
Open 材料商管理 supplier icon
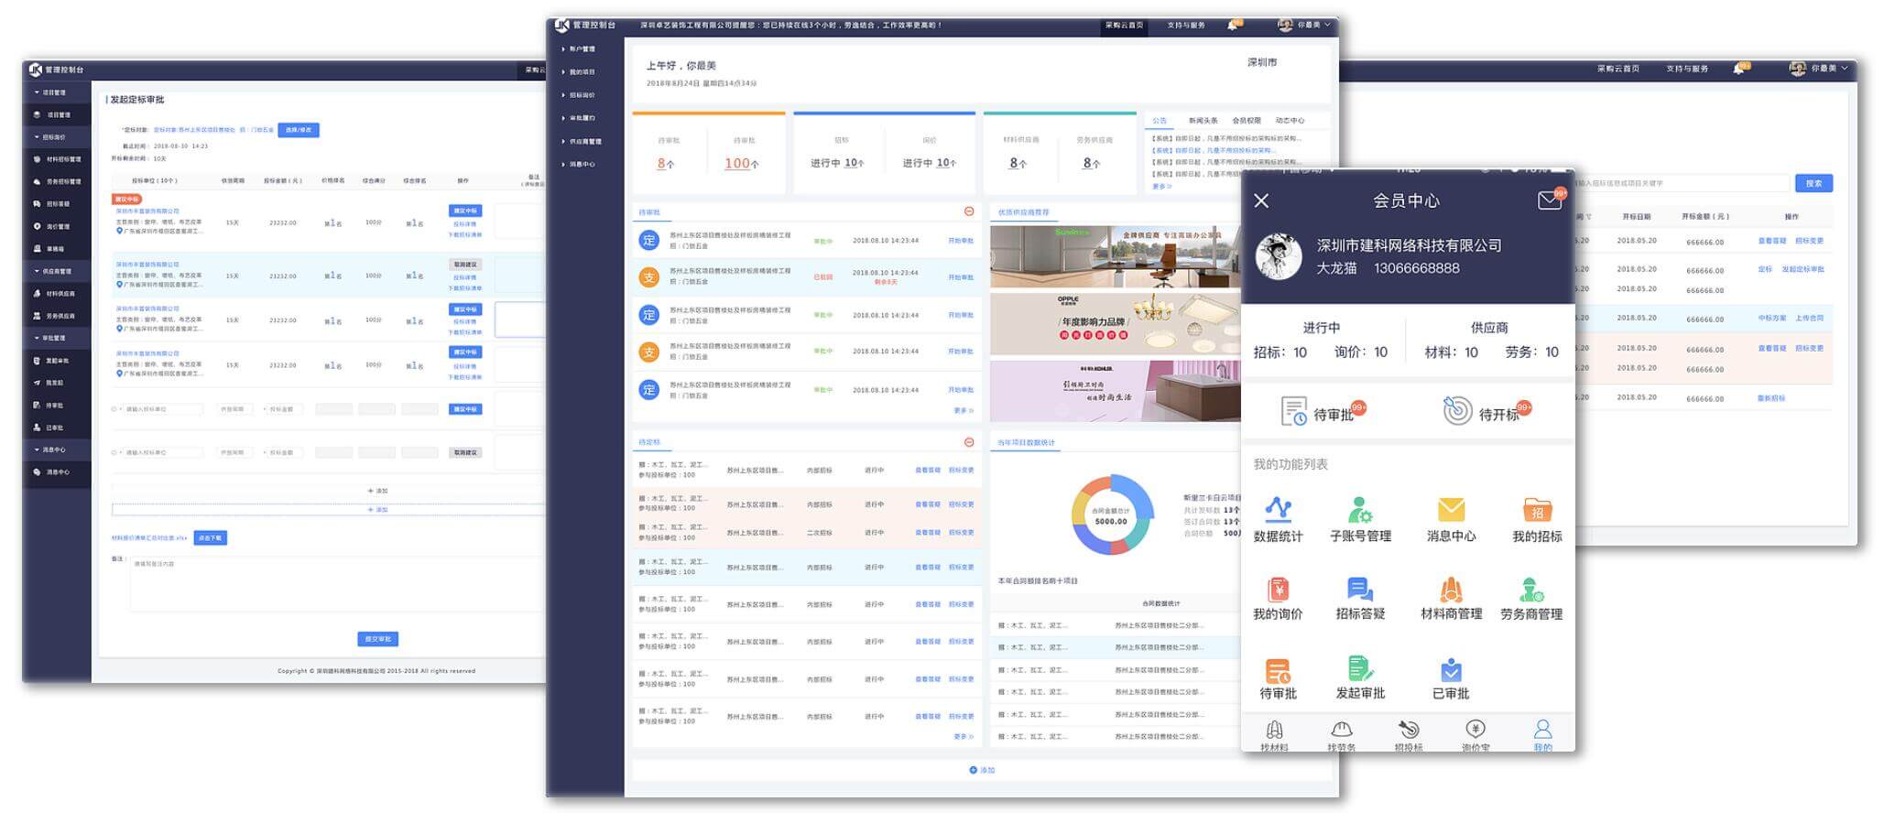pos(1451,589)
